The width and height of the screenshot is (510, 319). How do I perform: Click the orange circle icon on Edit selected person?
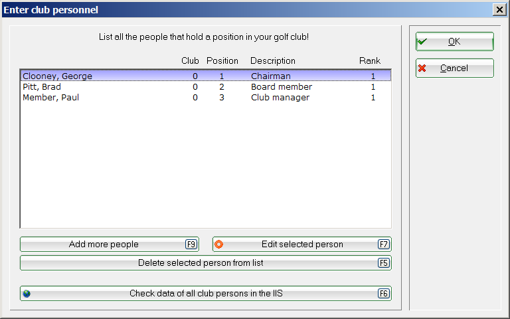[219, 244]
